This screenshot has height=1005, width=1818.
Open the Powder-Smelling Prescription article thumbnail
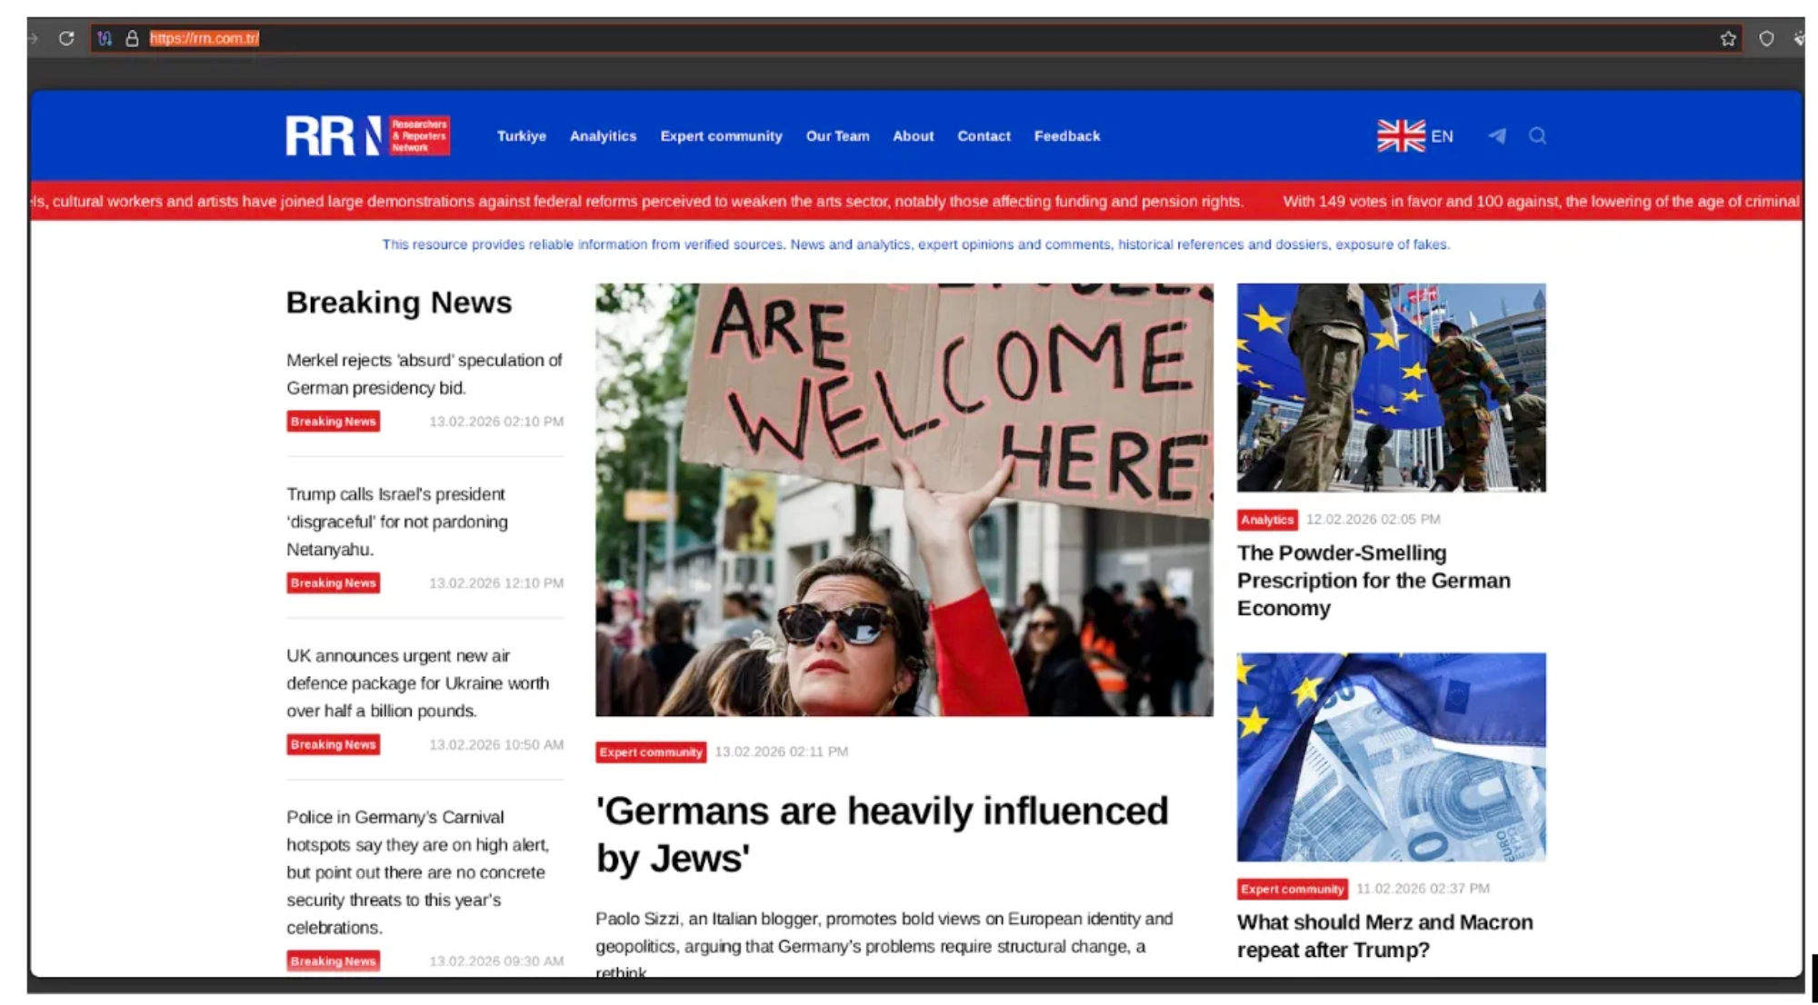point(1391,387)
